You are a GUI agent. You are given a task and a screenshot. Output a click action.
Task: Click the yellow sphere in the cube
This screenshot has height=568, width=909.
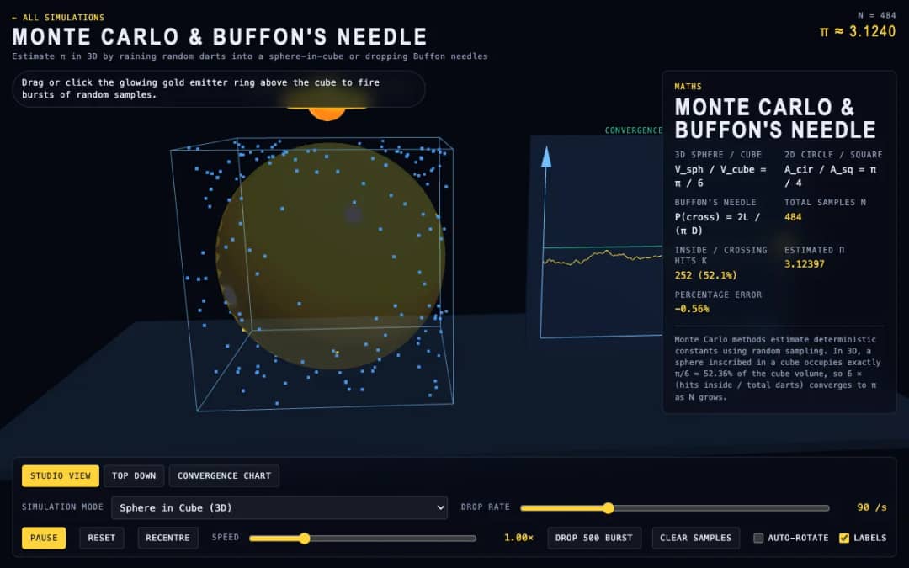point(331,255)
